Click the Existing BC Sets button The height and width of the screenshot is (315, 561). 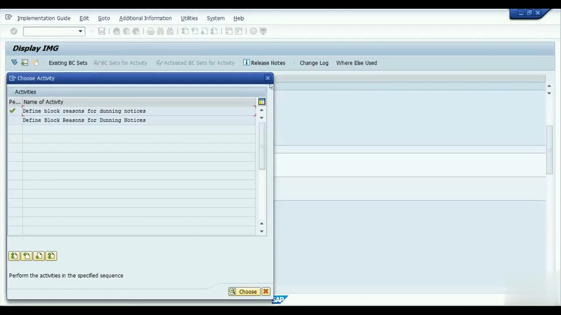tap(68, 63)
